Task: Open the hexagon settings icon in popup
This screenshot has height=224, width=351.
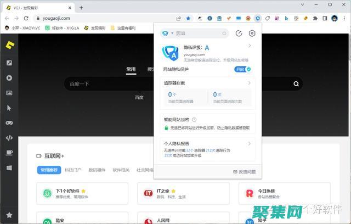Action: pyautogui.click(x=252, y=33)
